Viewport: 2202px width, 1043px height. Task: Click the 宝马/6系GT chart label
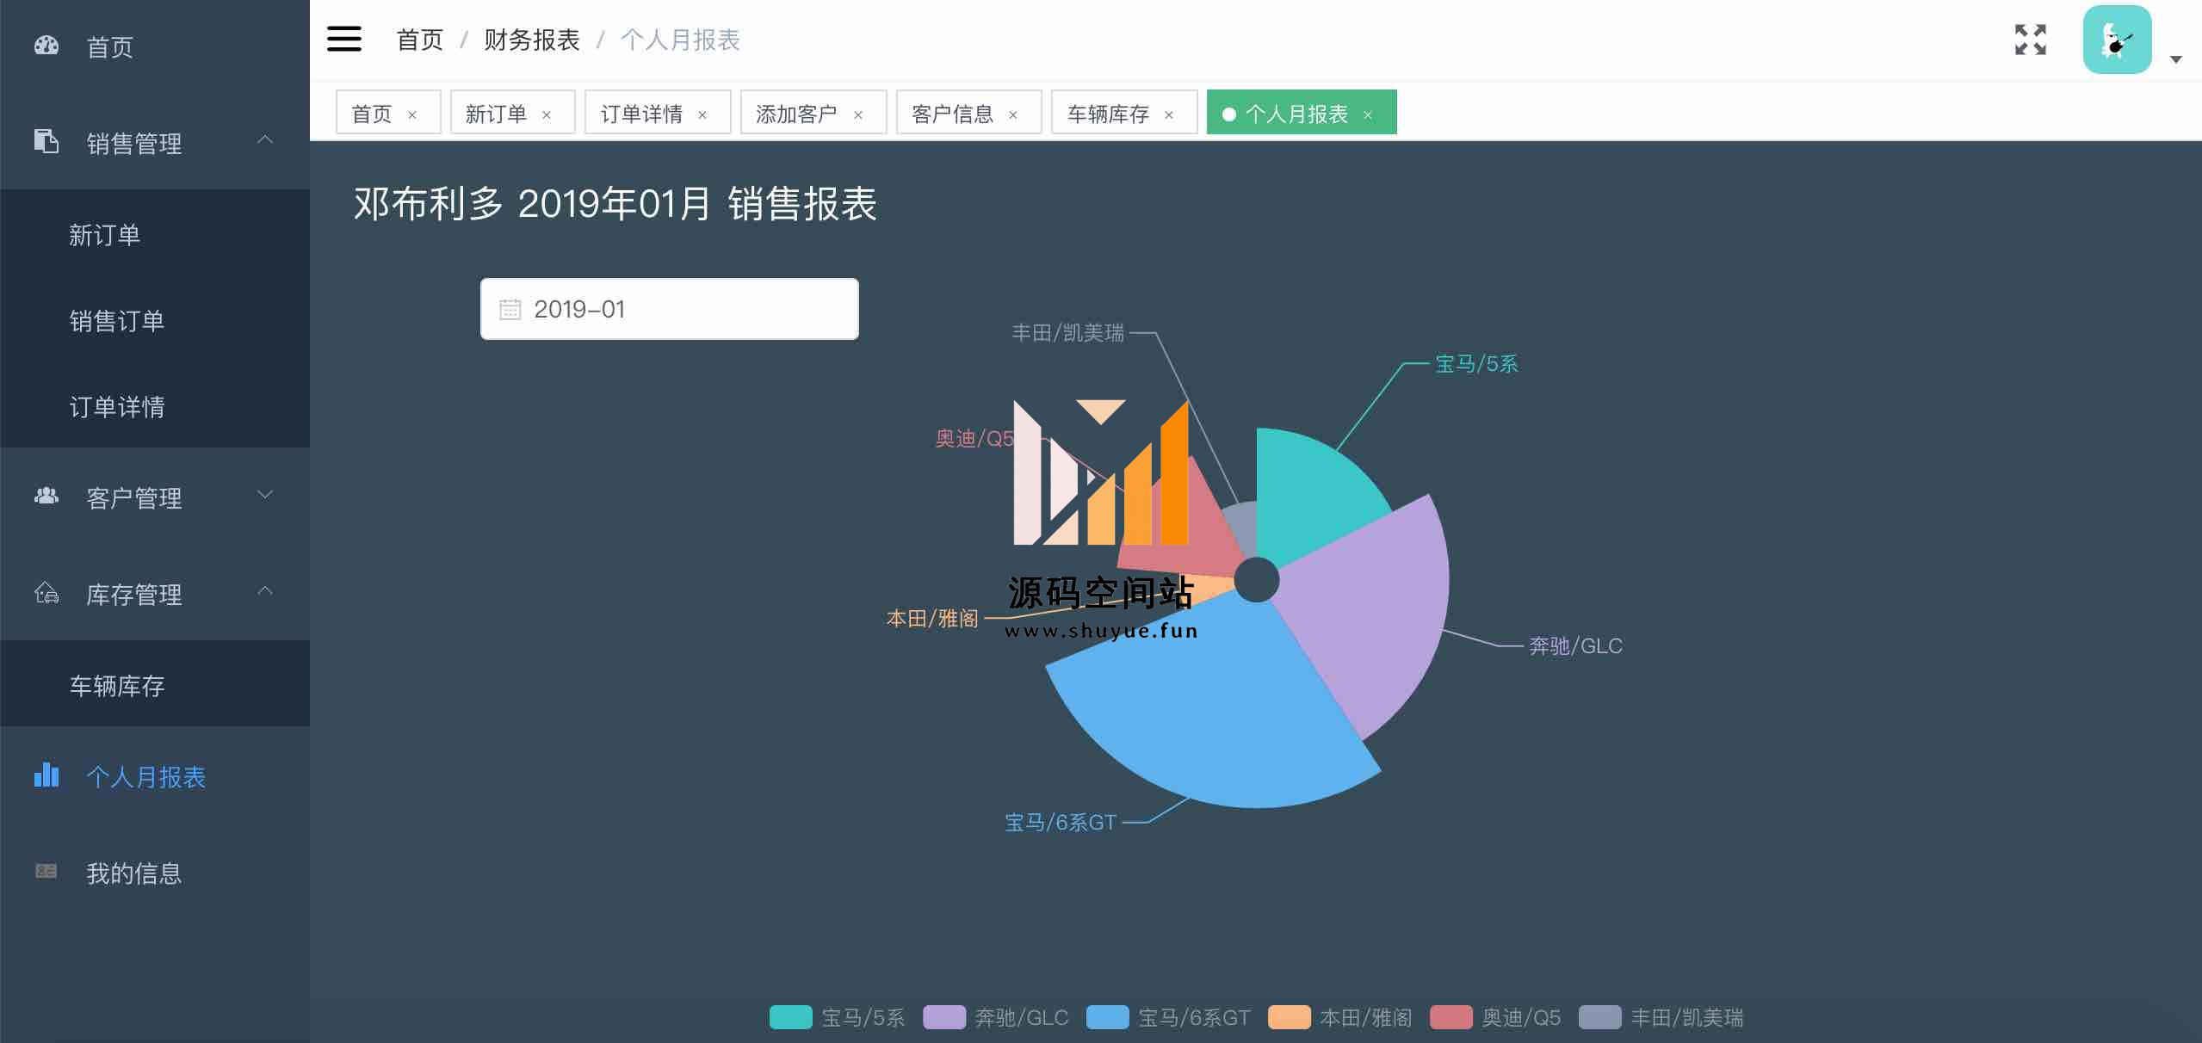[x=1061, y=822]
